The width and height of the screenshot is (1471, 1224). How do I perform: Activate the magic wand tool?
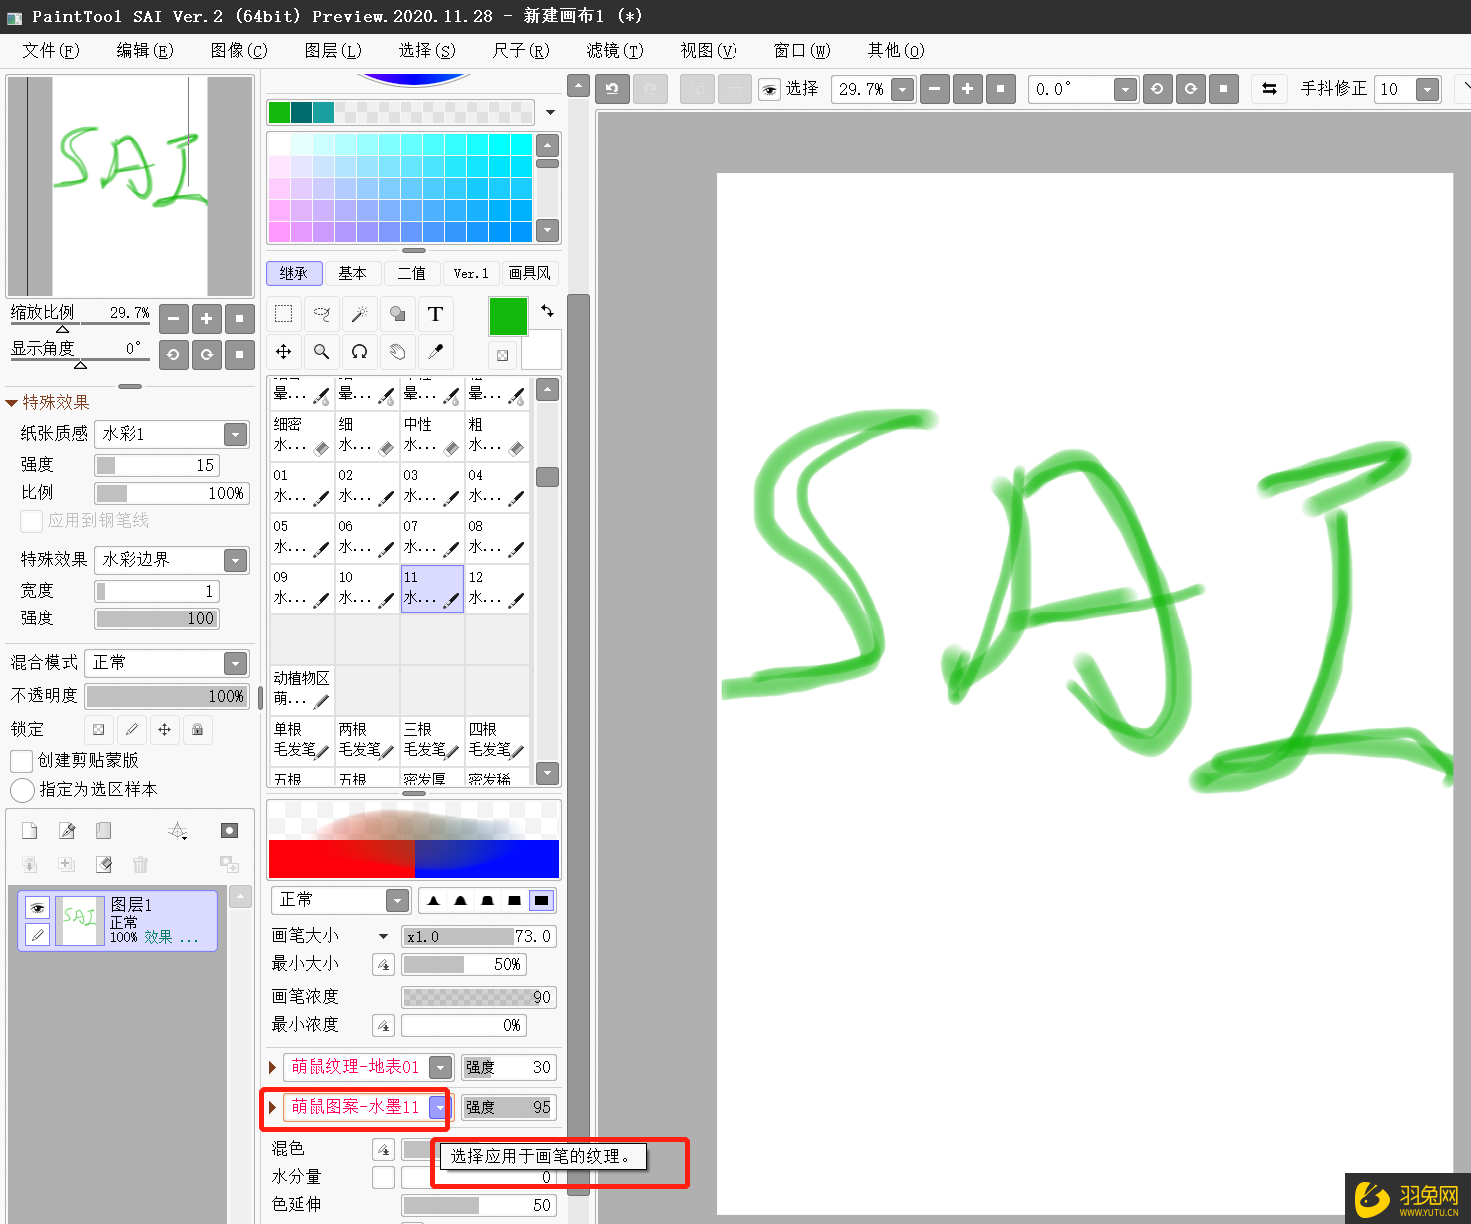(359, 314)
